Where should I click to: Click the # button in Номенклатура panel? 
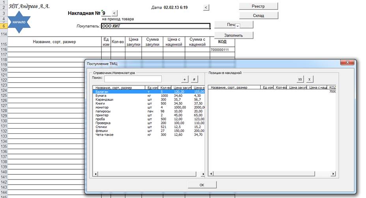pos(194,79)
